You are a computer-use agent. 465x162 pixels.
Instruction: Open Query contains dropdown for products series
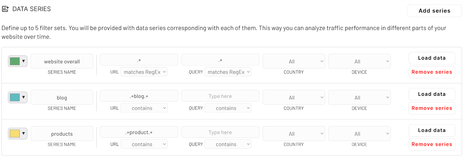pos(228,144)
